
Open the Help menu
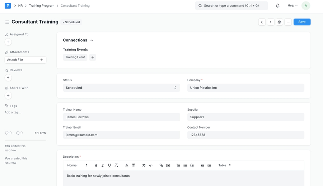292,6
